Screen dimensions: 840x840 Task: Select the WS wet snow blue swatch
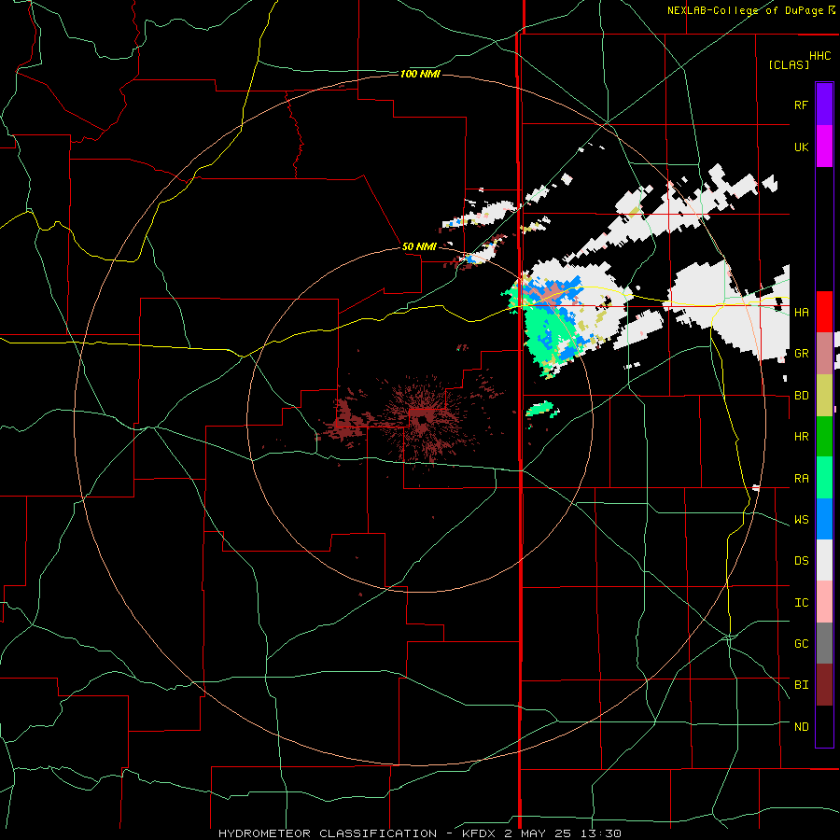pos(824,519)
